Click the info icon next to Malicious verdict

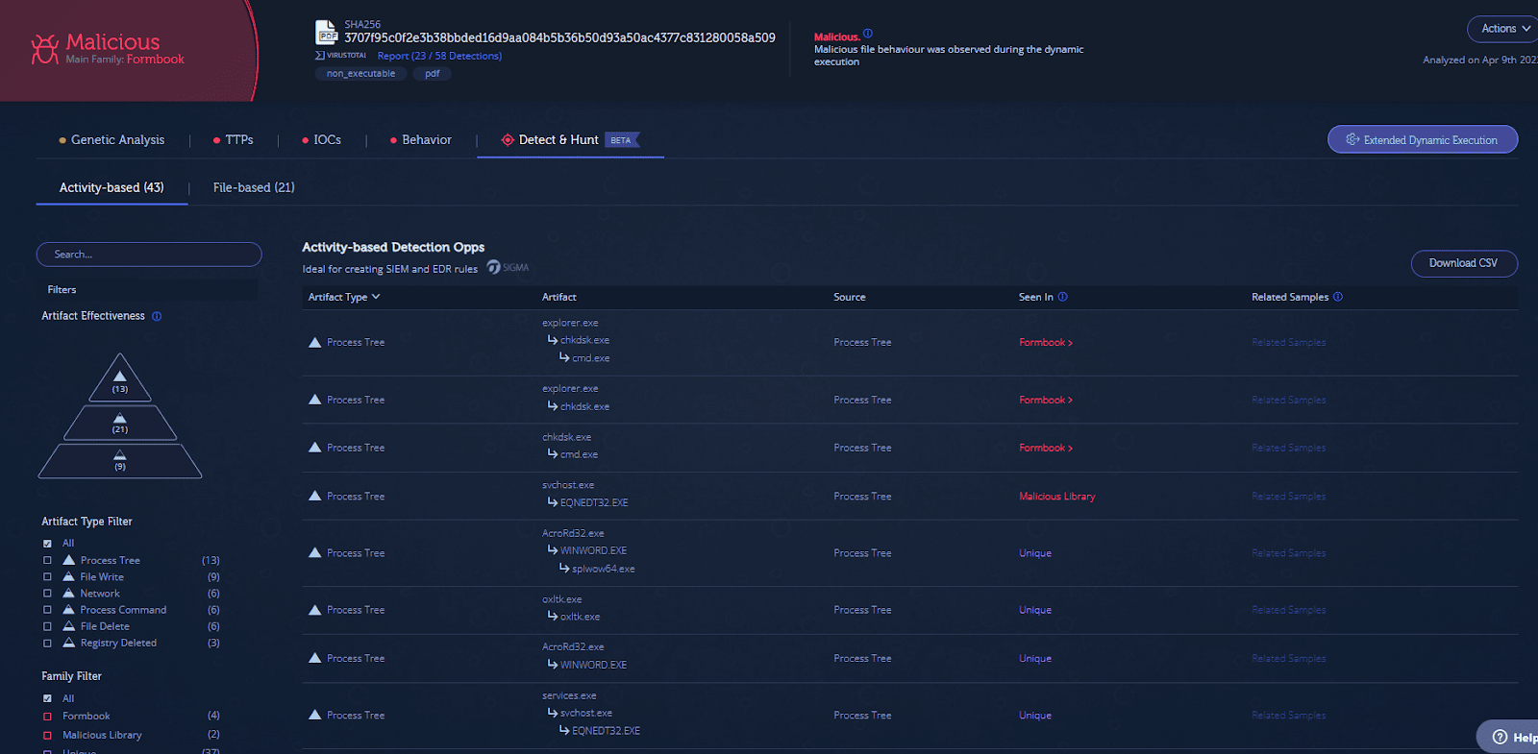[x=868, y=34]
